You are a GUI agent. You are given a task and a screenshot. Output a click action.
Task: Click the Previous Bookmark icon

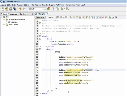pos(86,17)
